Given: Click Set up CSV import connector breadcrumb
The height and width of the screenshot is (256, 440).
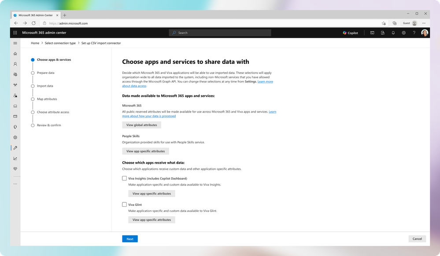Looking at the screenshot, I should pyautogui.click(x=101, y=43).
